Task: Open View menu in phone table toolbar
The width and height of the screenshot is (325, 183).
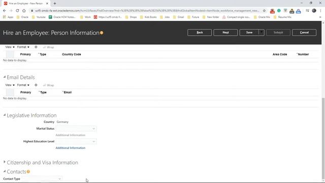Action: tap(10, 47)
